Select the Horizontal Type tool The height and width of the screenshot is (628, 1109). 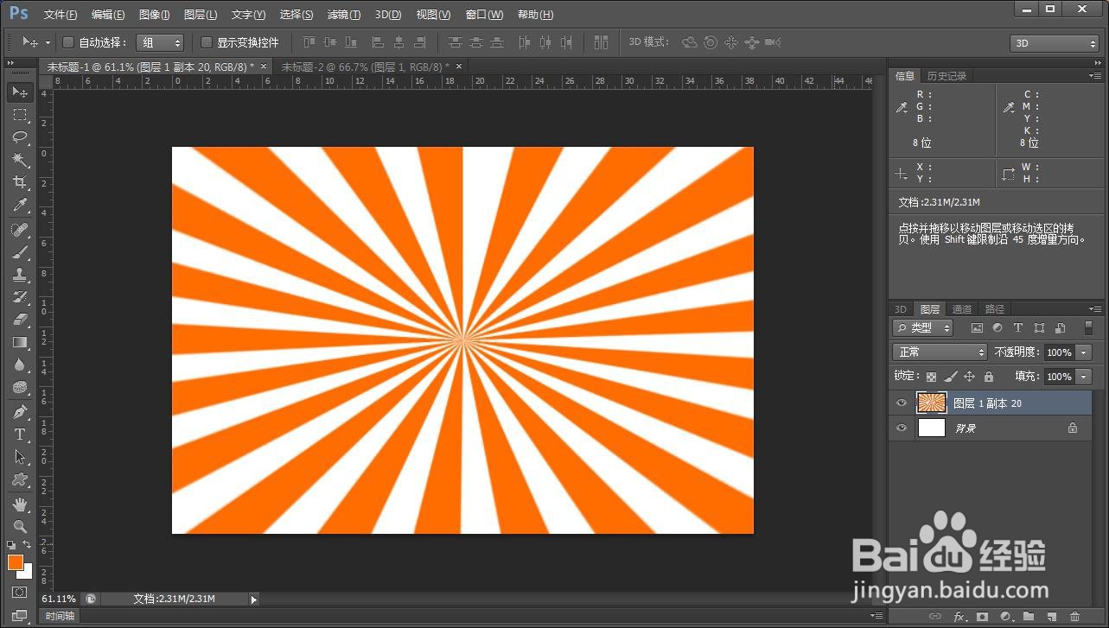click(x=20, y=435)
